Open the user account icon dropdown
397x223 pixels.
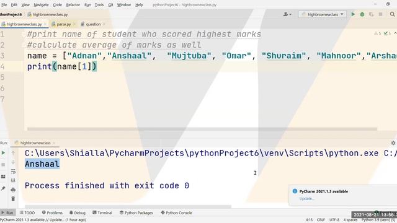pos(287,14)
